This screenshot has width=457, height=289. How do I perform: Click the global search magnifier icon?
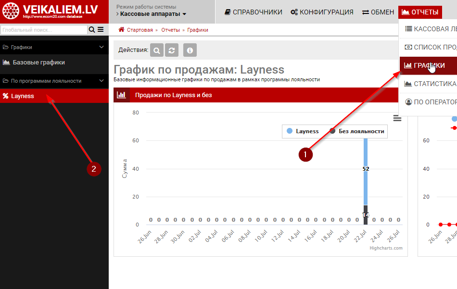coord(92,30)
